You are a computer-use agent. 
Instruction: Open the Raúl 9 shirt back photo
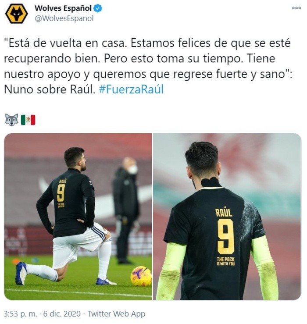pyautogui.click(x=227, y=217)
